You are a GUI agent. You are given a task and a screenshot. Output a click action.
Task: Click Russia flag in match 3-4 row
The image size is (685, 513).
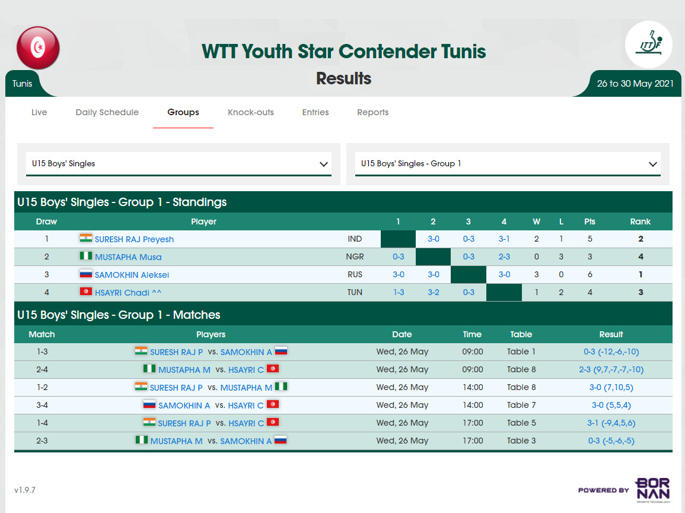coord(149,404)
